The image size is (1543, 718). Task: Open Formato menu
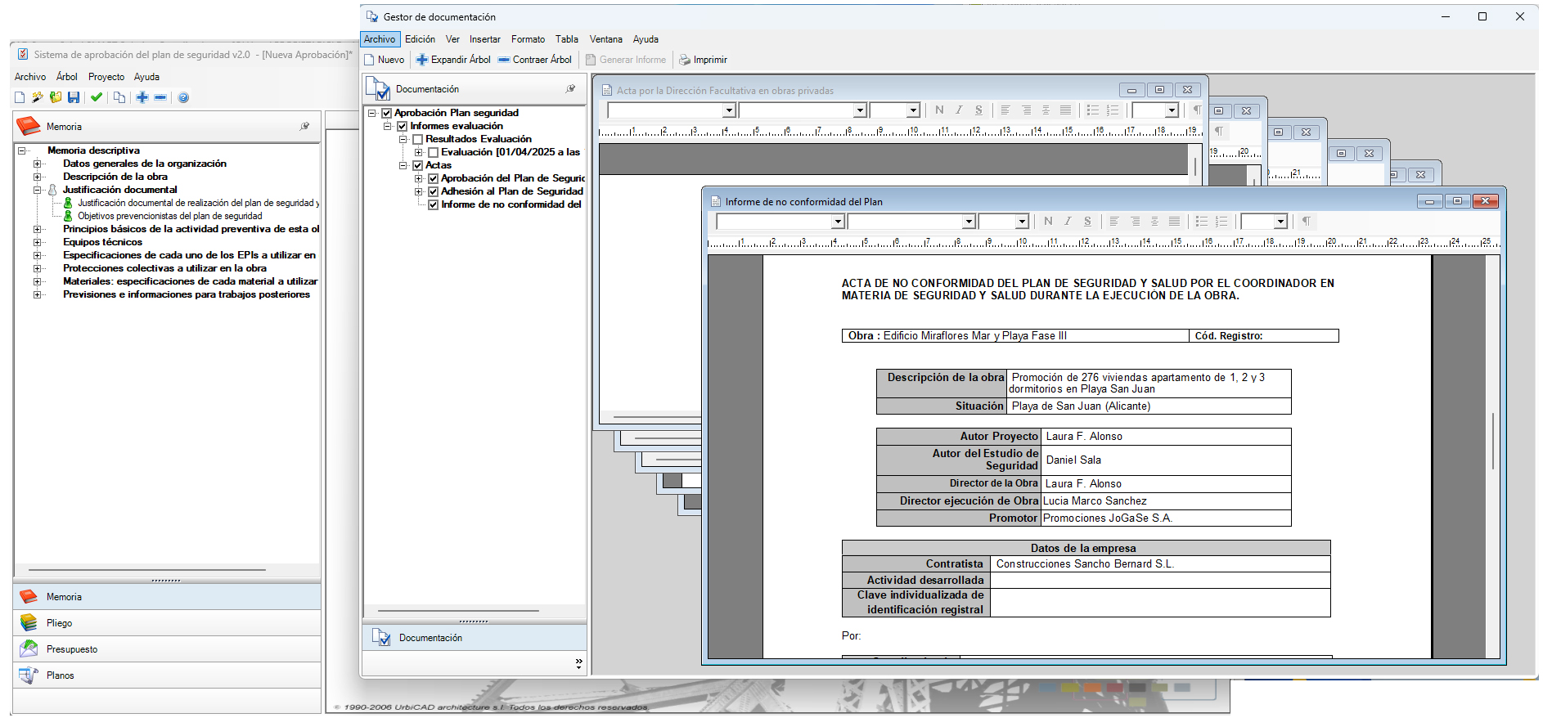click(528, 39)
